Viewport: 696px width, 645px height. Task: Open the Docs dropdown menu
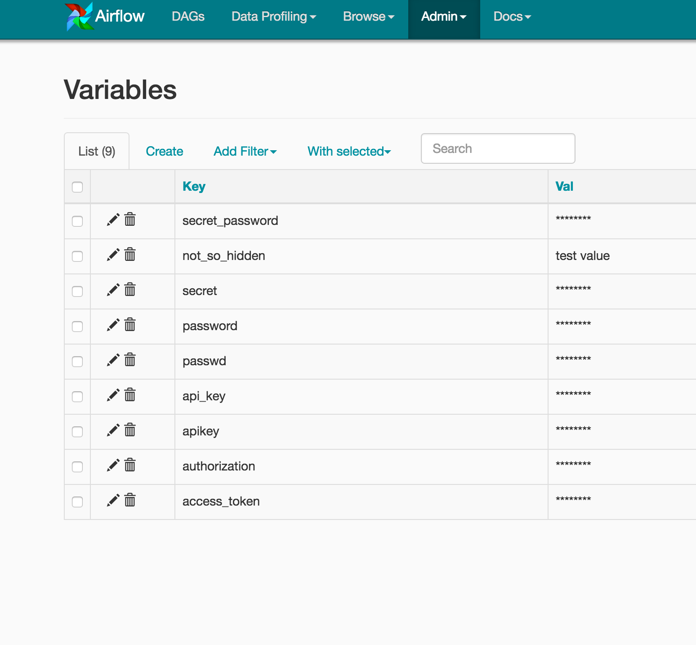tap(511, 16)
